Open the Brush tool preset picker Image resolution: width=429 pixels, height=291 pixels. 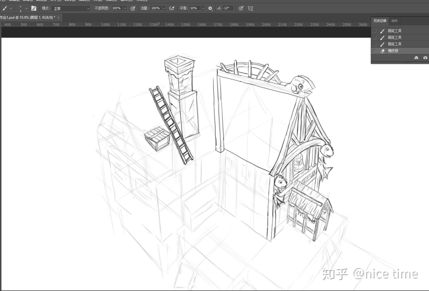point(5,8)
